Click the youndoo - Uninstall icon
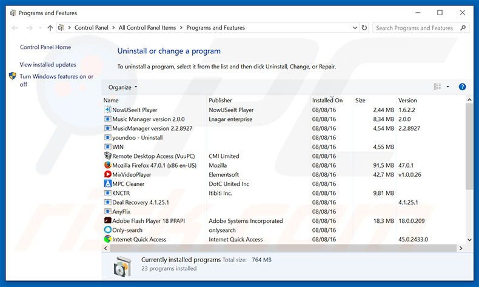 (x=107, y=137)
